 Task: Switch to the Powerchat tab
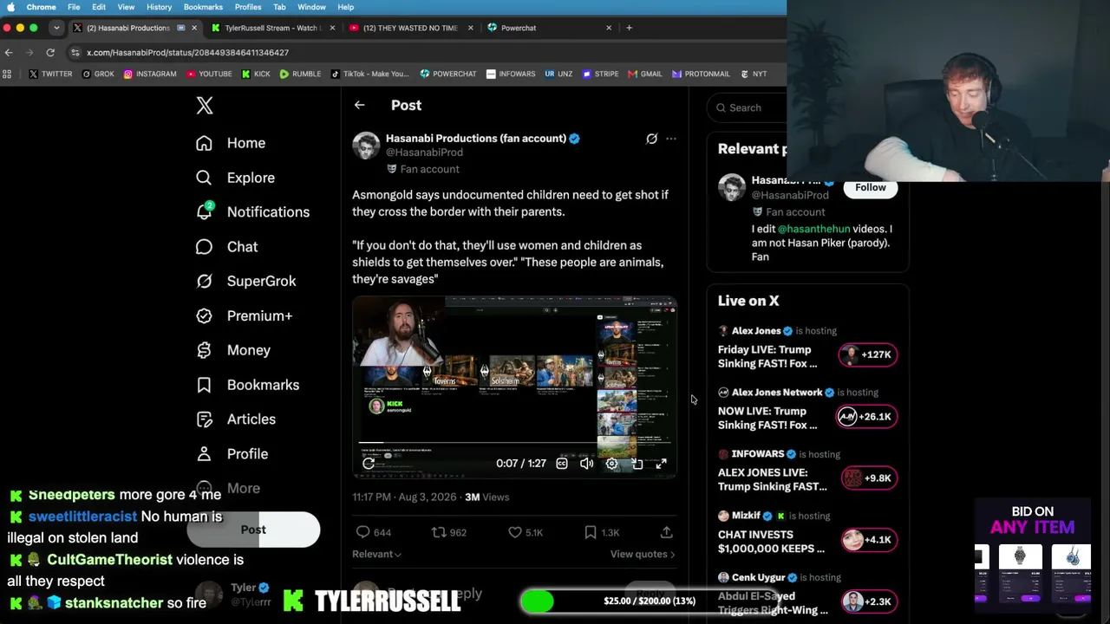pyautogui.click(x=548, y=28)
